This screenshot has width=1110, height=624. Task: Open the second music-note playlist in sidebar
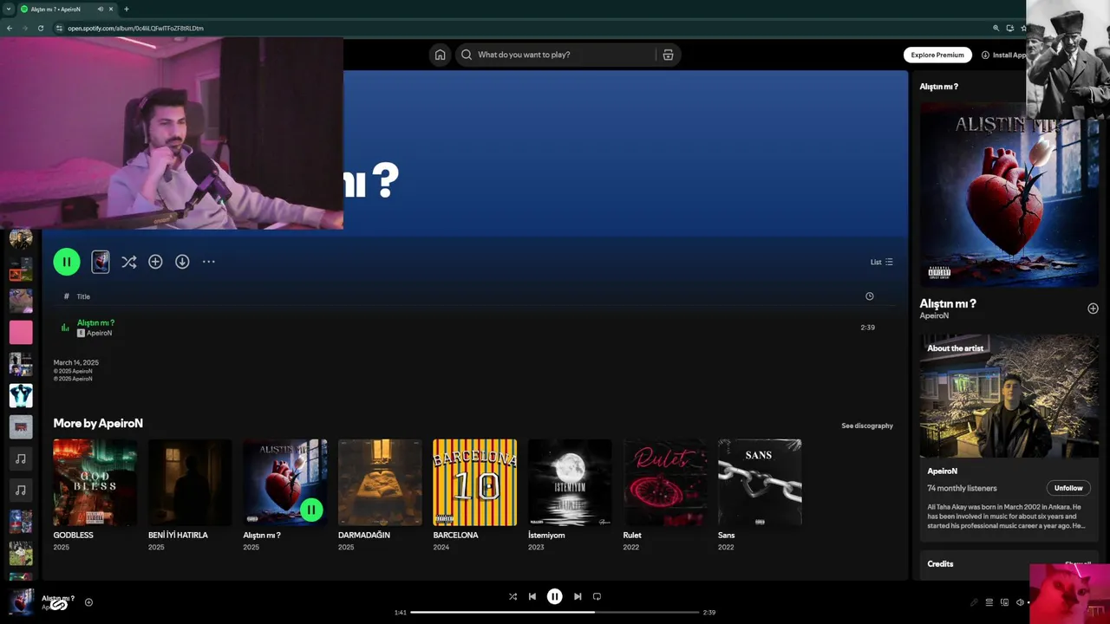click(x=21, y=491)
